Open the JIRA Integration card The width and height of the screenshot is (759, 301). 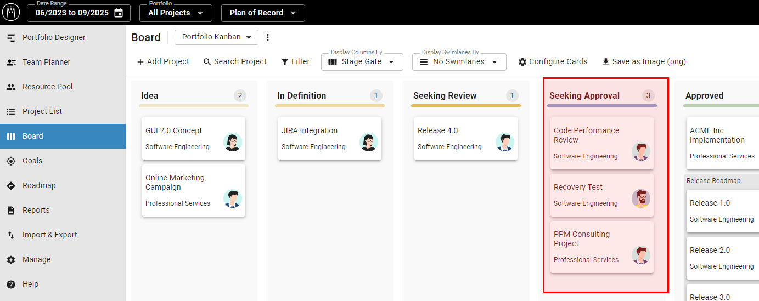(330, 139)
